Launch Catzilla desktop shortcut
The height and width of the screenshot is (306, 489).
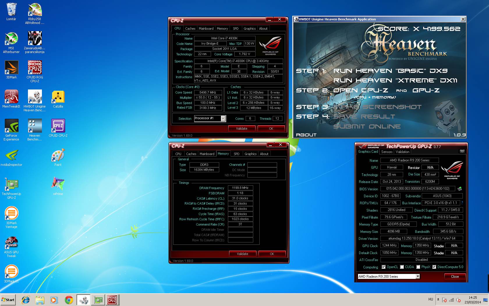pos(58,99)
